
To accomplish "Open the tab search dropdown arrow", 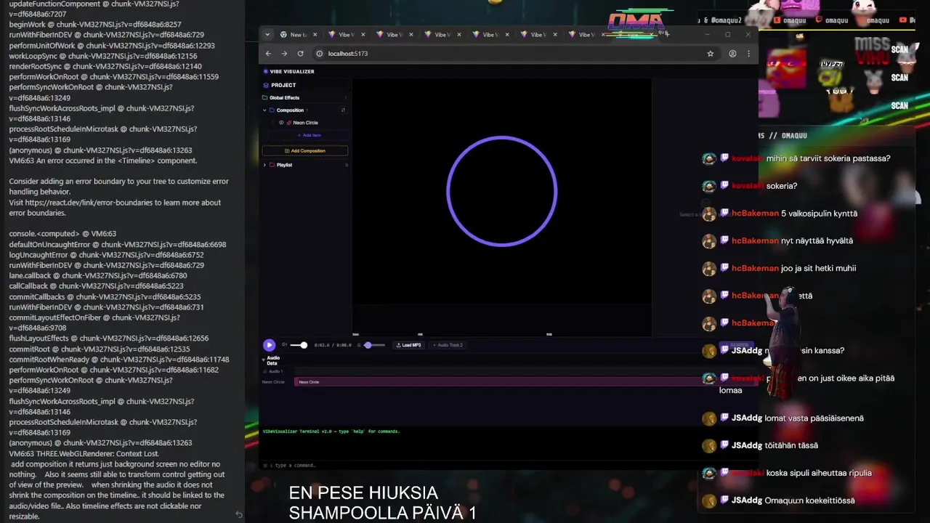I will pos(267,34).
